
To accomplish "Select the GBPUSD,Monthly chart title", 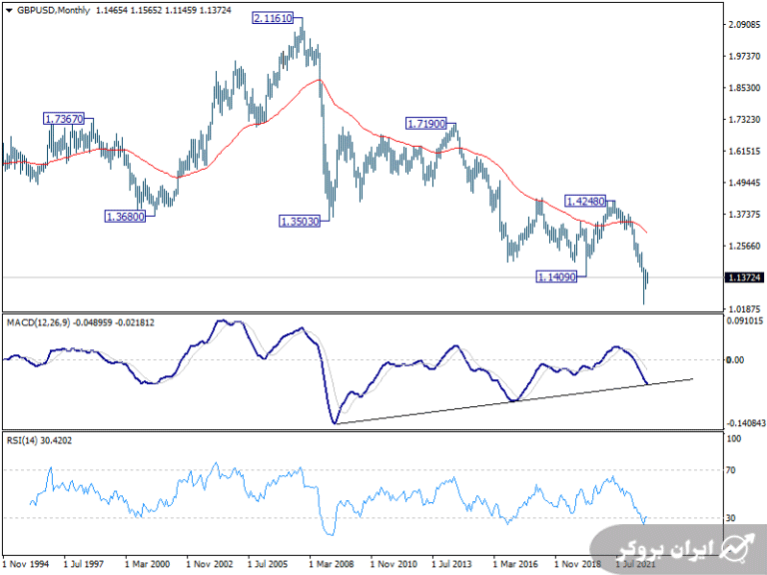I will click(53, 10).
